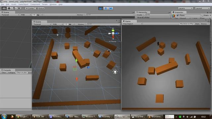Toggle the Static checkbox in the Inspector

pyautogui.click(x=202, y=16)
